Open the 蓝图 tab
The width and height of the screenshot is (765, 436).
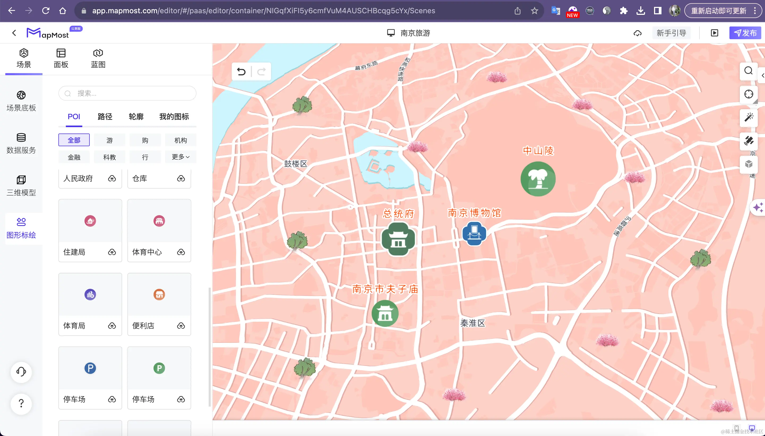98,58
